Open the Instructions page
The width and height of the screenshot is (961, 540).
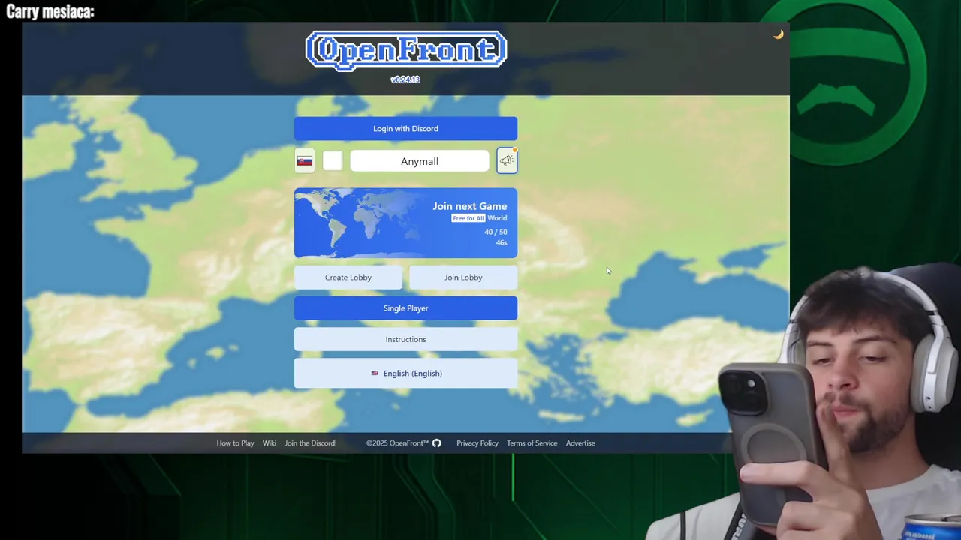coord(405,339)
